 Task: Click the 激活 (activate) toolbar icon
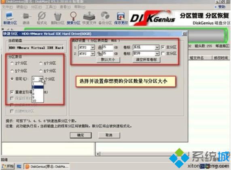26,18
